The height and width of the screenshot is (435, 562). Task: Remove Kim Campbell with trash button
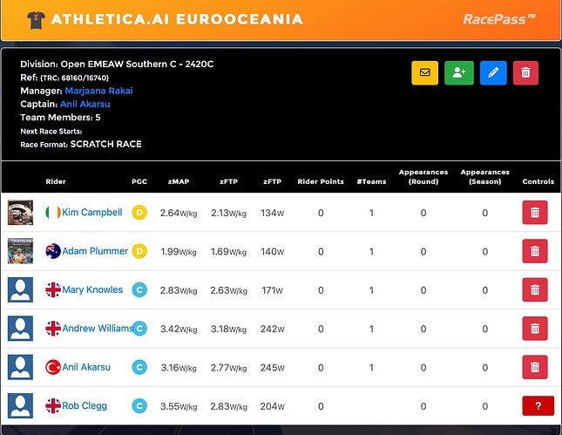(535, 213)
